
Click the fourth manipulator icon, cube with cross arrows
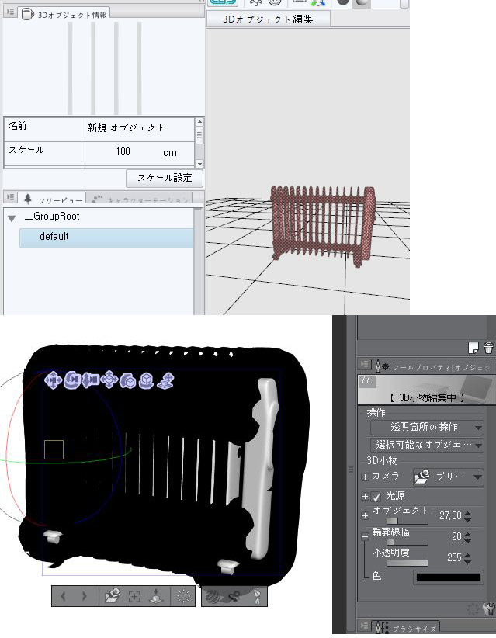tap(109, 380)
